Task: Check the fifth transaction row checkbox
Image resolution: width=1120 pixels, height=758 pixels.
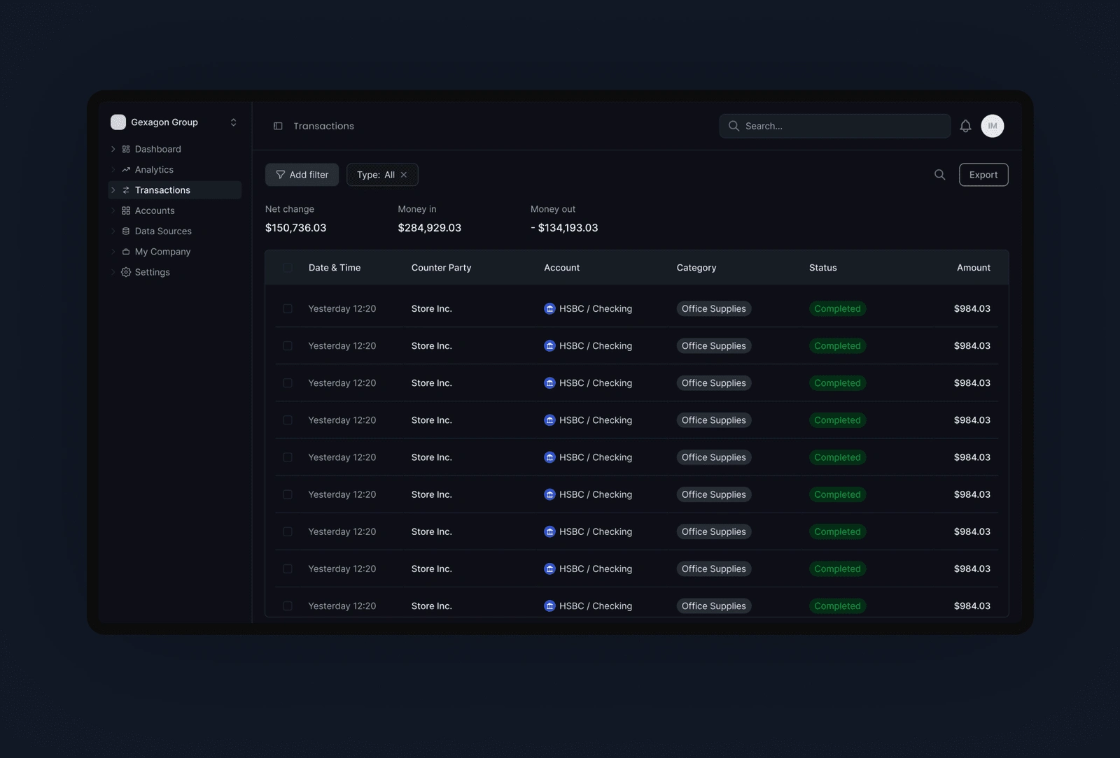Action: pyautogui.click(x=288, y=457)
